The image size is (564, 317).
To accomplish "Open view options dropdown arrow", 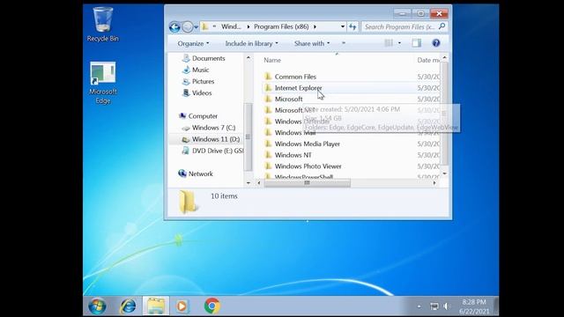I will [399, 43].
